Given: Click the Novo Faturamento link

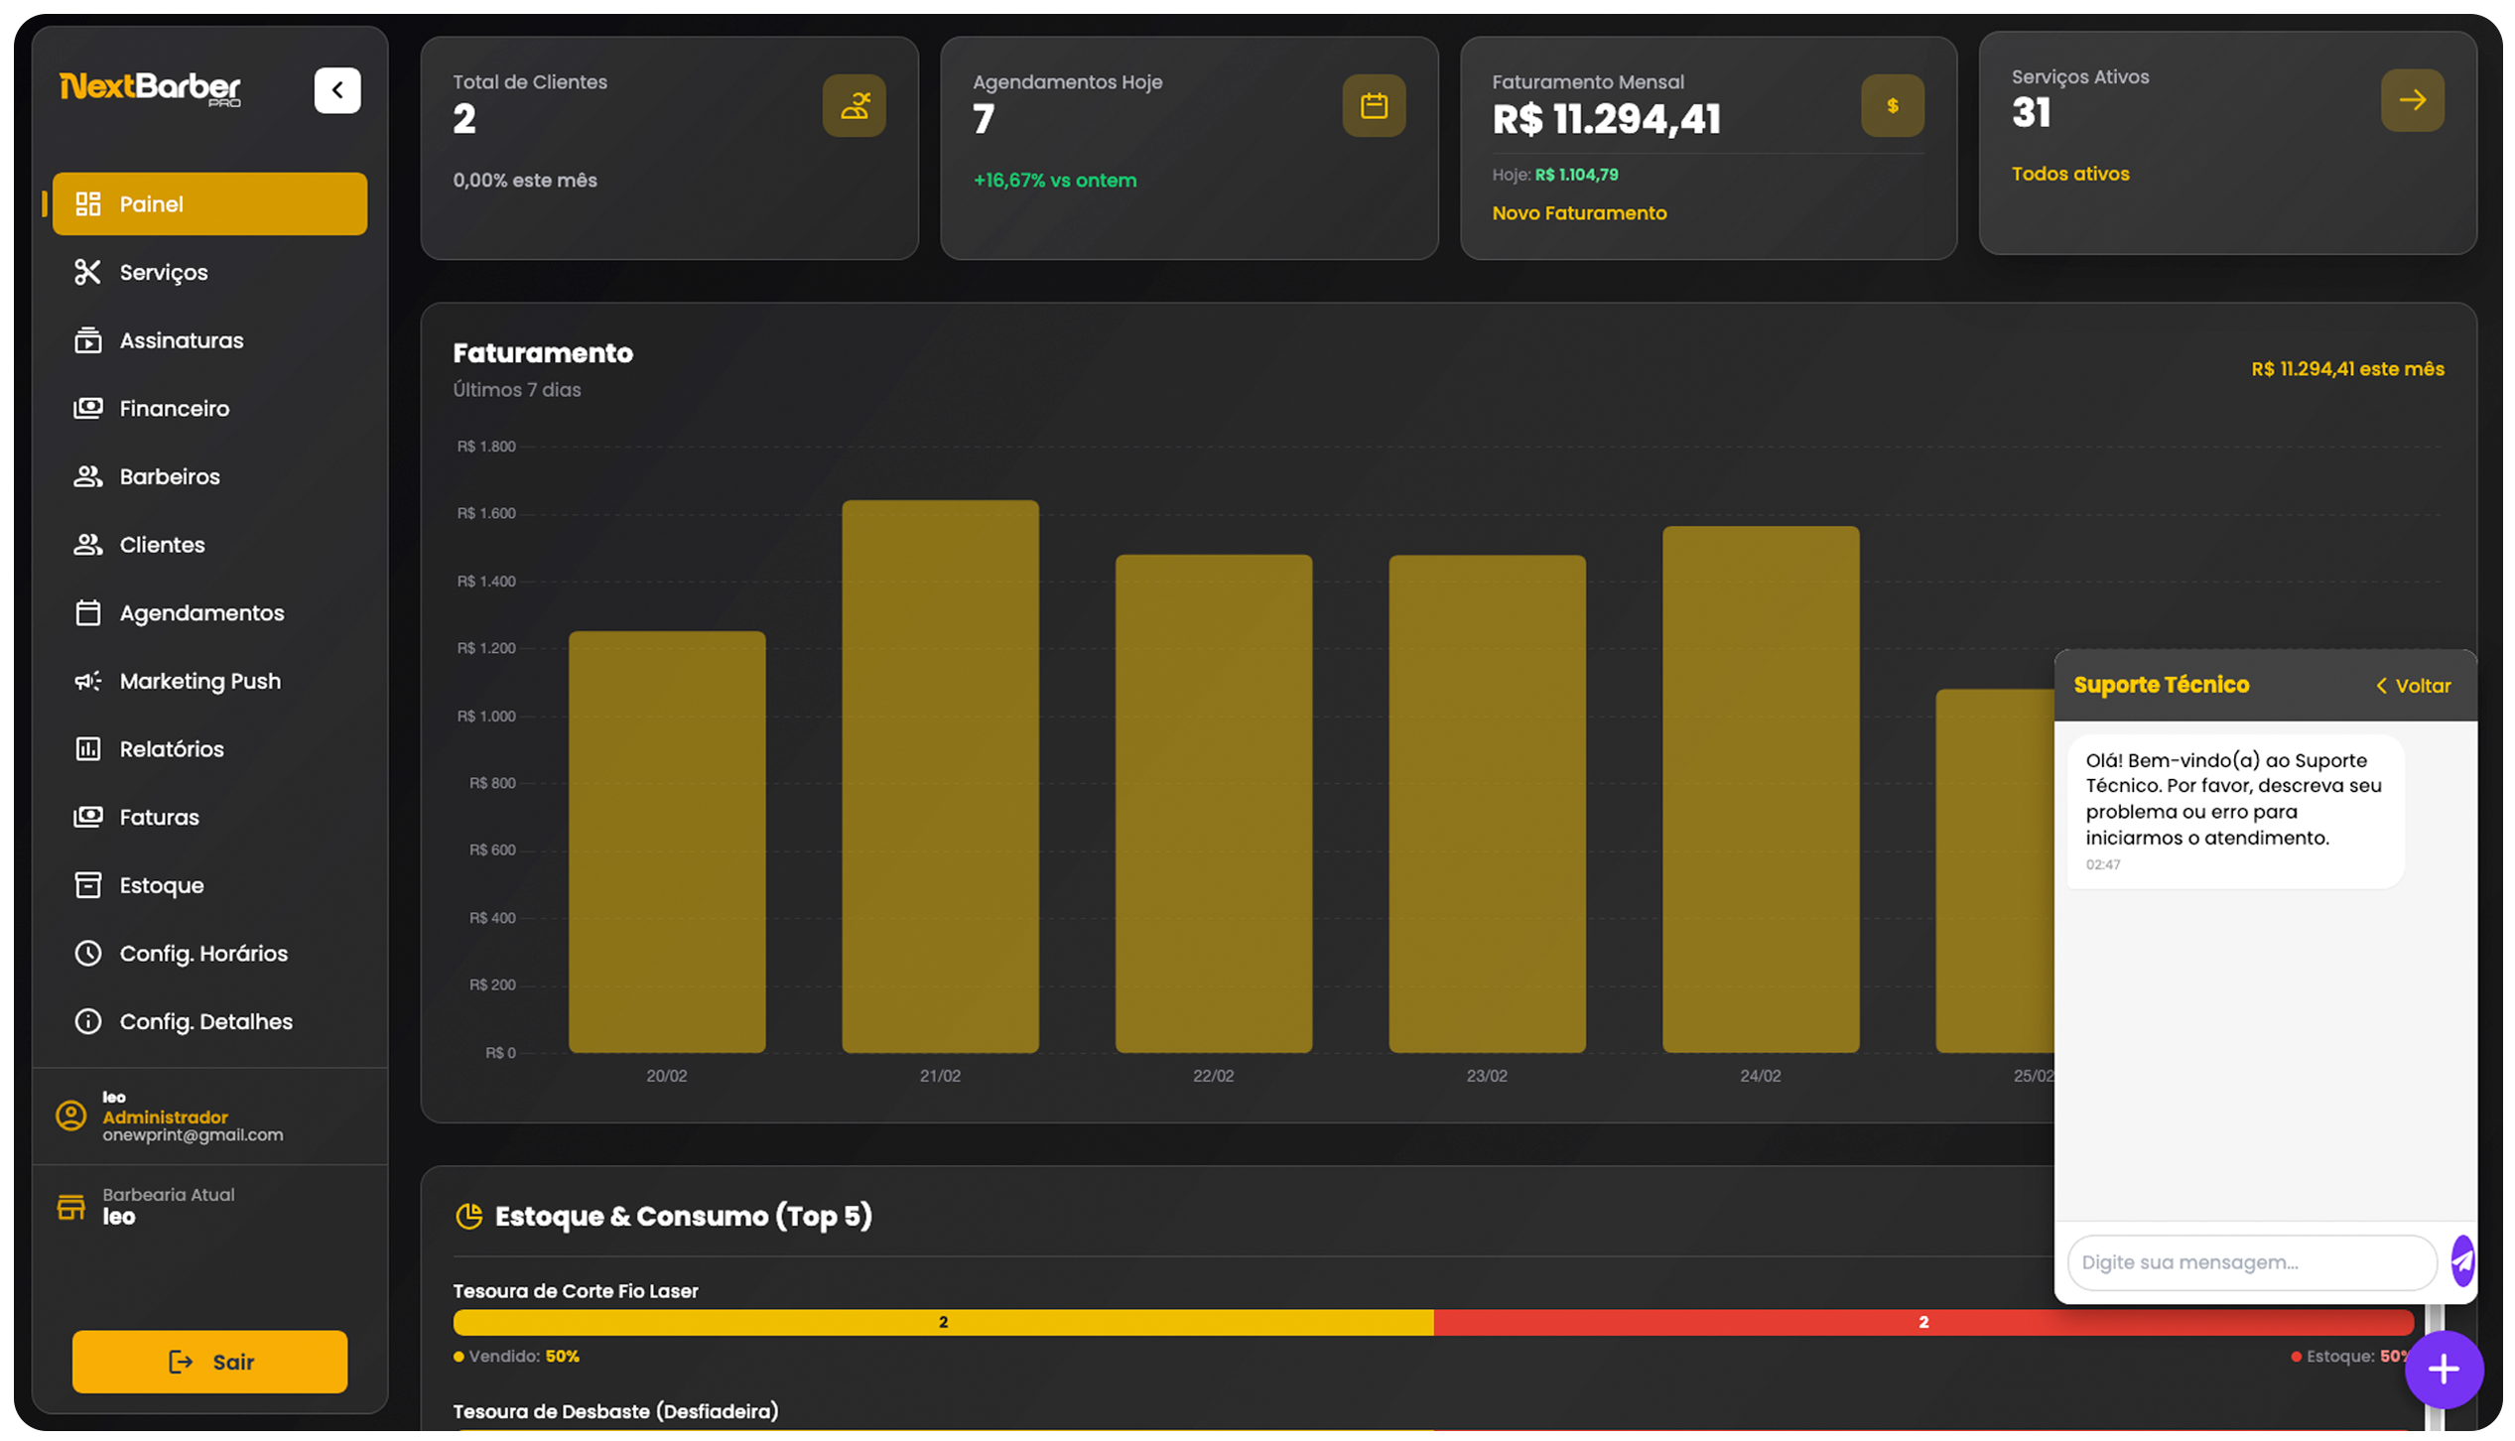Looking at the screenshot, I should (1579, 213).
